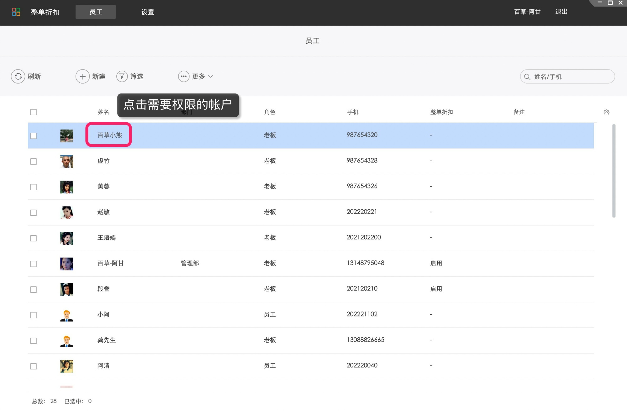Click 段誉's avatar thumbnail
The image size is (627, 411).
(66, 290)
